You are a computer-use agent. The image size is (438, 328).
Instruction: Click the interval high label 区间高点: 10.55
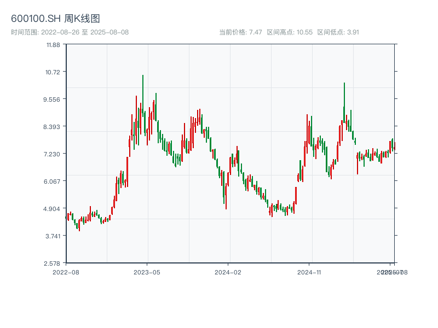[290, 32]
